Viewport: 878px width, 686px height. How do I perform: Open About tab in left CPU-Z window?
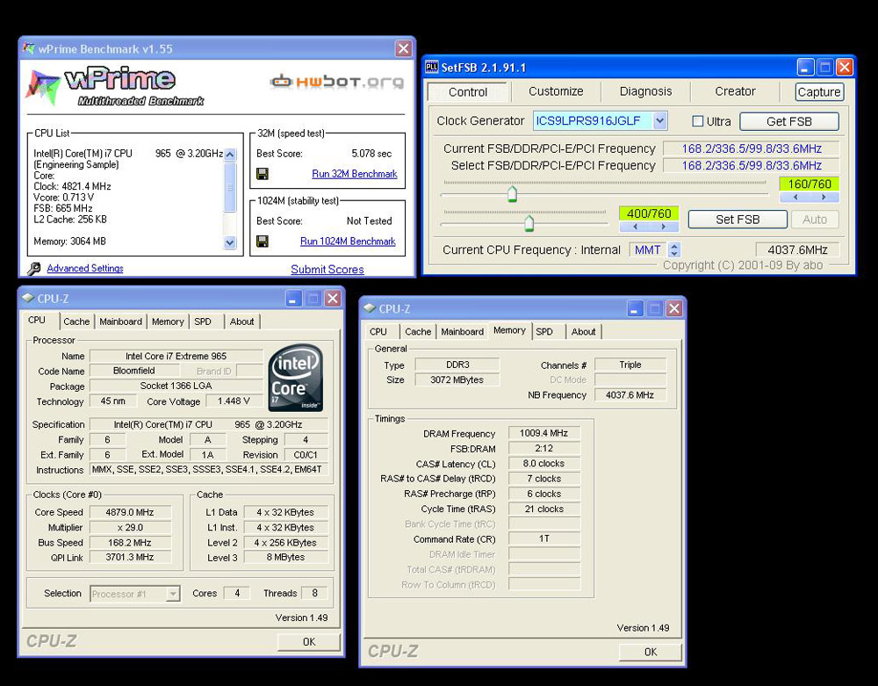(x=242, y=321)
